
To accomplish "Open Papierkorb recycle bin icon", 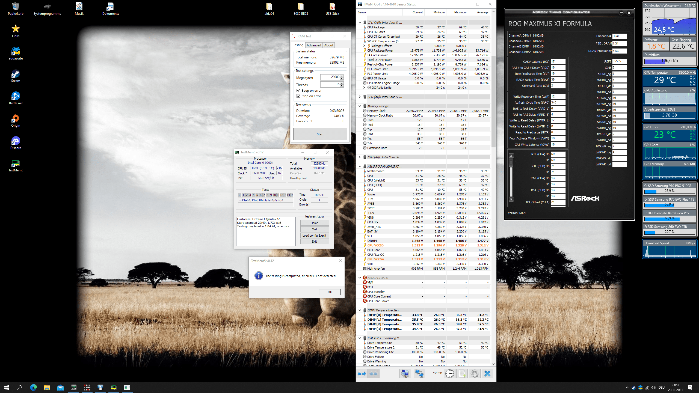I will (16, 9).
